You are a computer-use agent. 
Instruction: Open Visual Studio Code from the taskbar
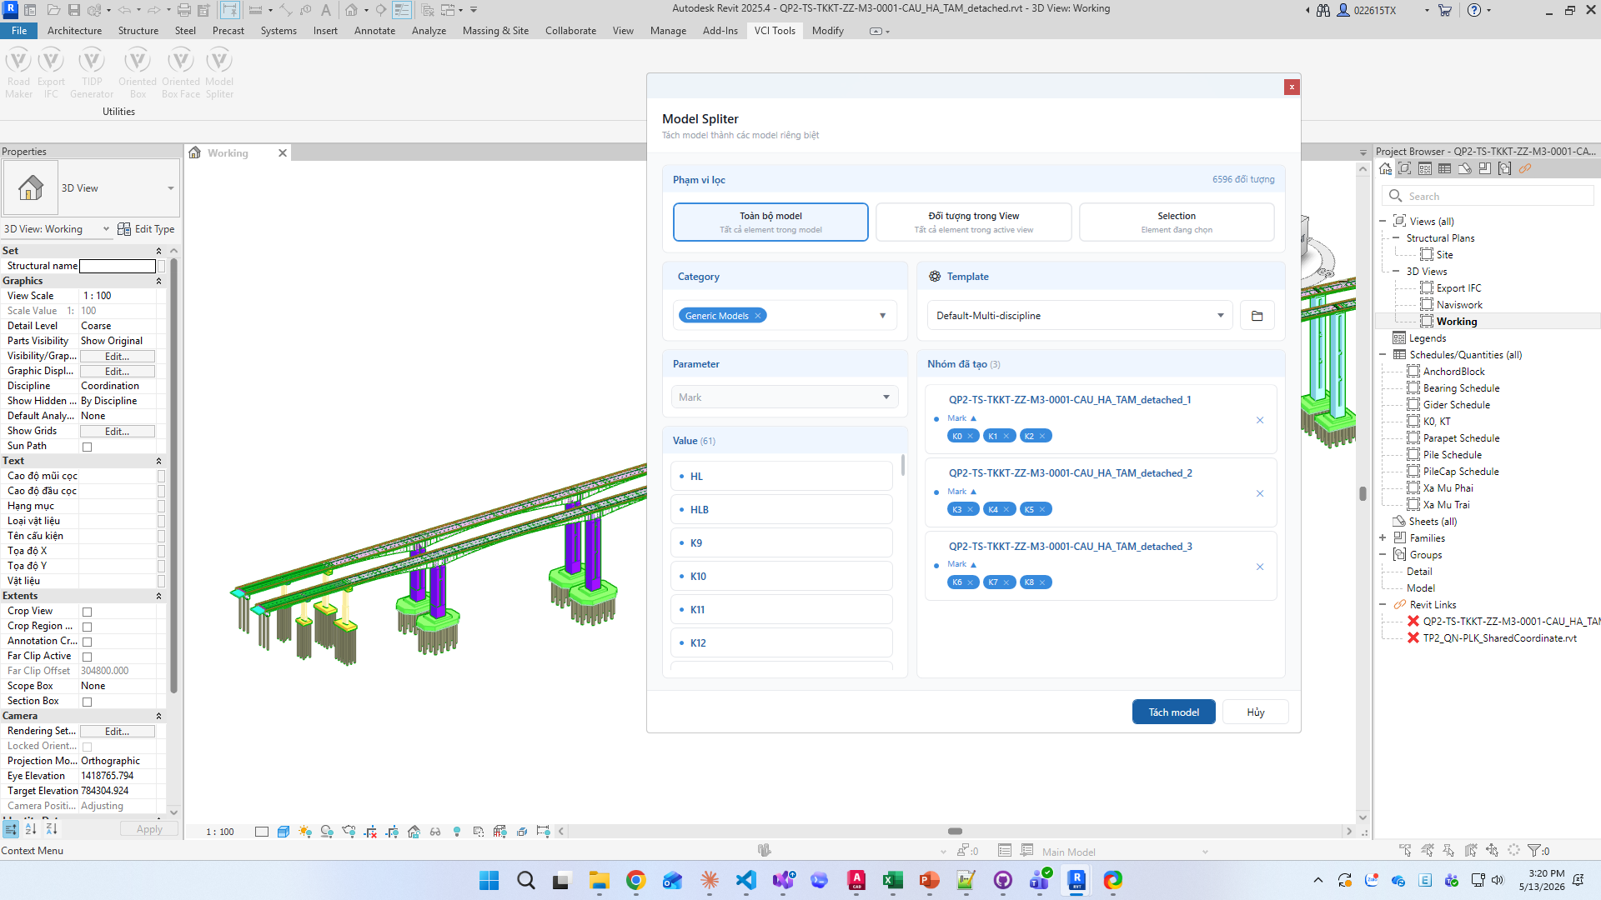coord(746,880)
